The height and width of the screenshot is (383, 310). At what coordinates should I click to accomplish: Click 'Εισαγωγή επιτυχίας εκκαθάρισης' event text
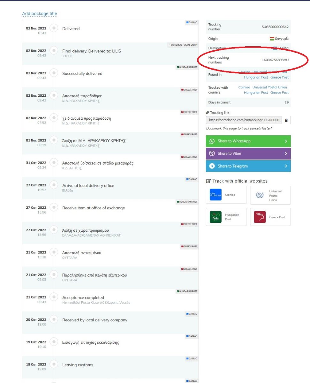coord(91,342)
